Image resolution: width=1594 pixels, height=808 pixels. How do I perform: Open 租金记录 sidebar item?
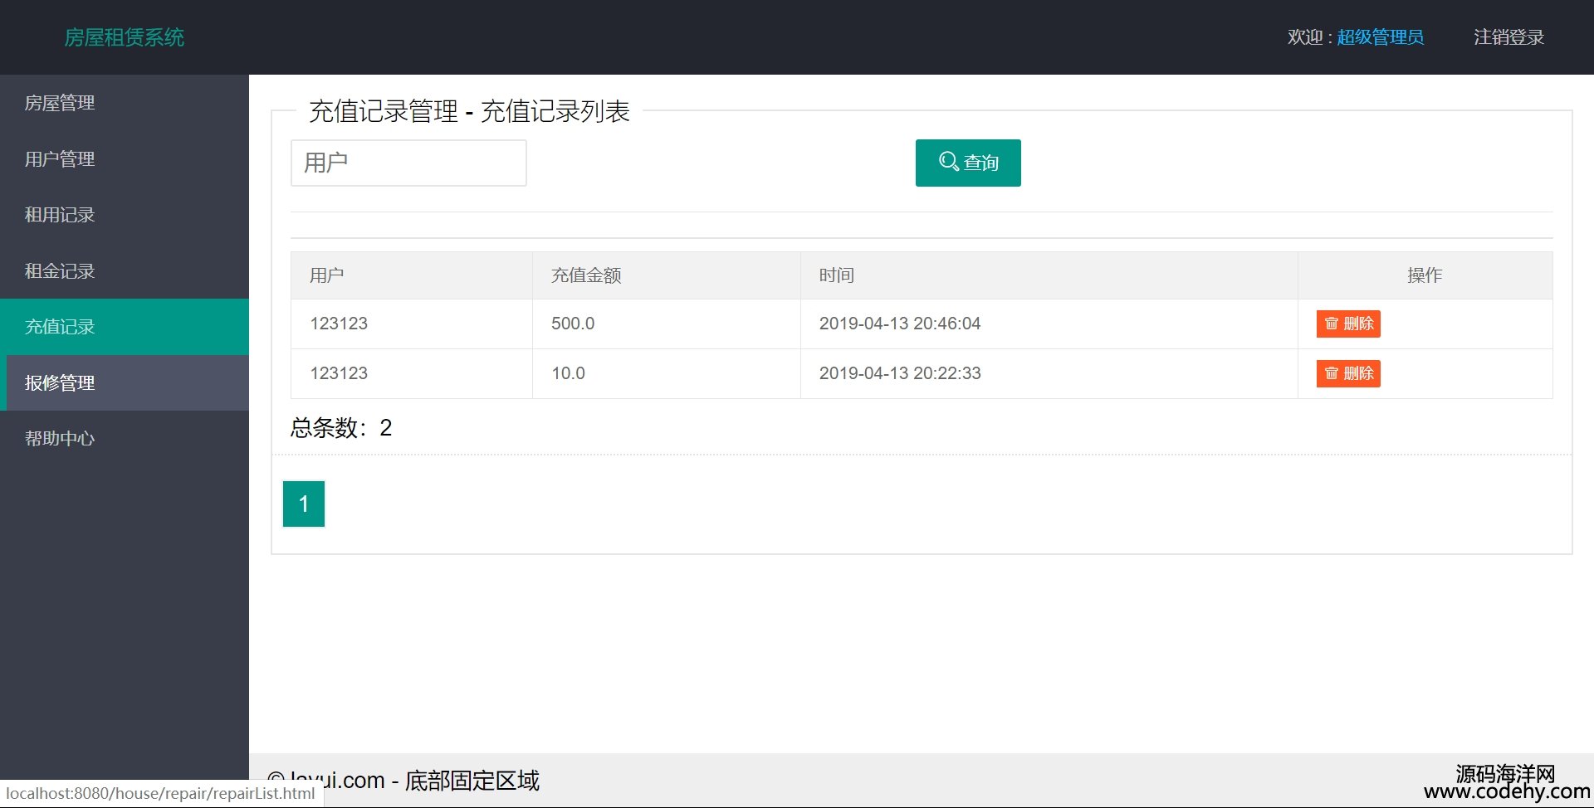(x=60, y=271)
